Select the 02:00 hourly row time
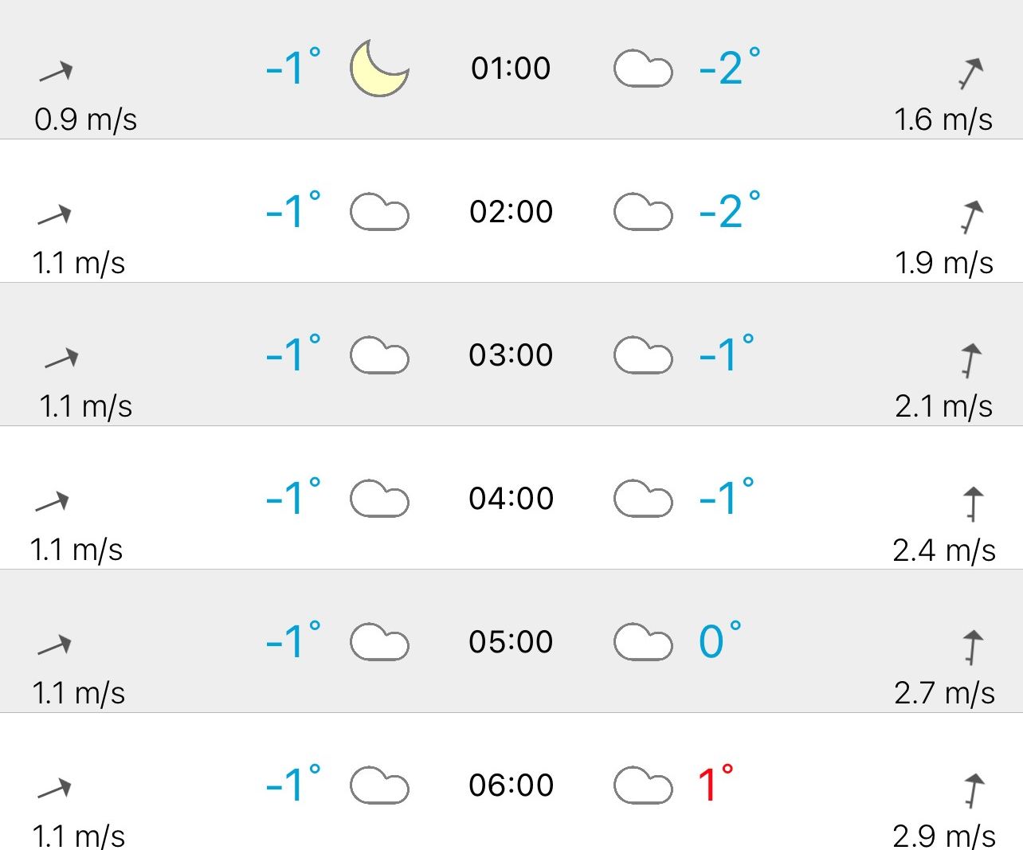This screenshot has height=850, width=1023. point(511,212)
